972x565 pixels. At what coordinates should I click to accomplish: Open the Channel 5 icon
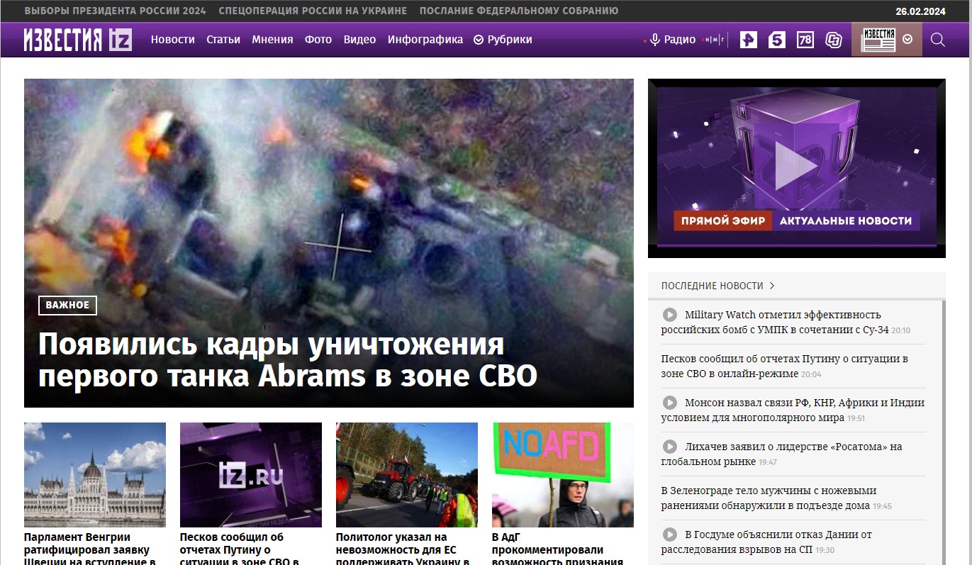(777, 40)
